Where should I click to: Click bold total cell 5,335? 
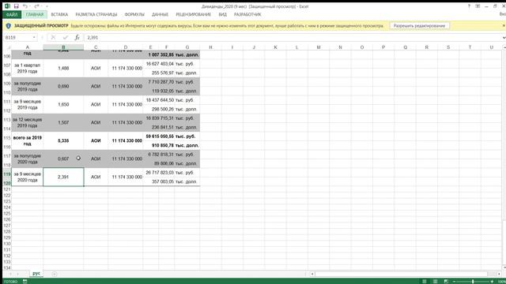point(63,140)
